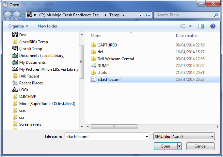Viewport: 223px width, 157px height.
Task: Click the date 16/04/2014 15:27
Action: click(x=190, y=52)
